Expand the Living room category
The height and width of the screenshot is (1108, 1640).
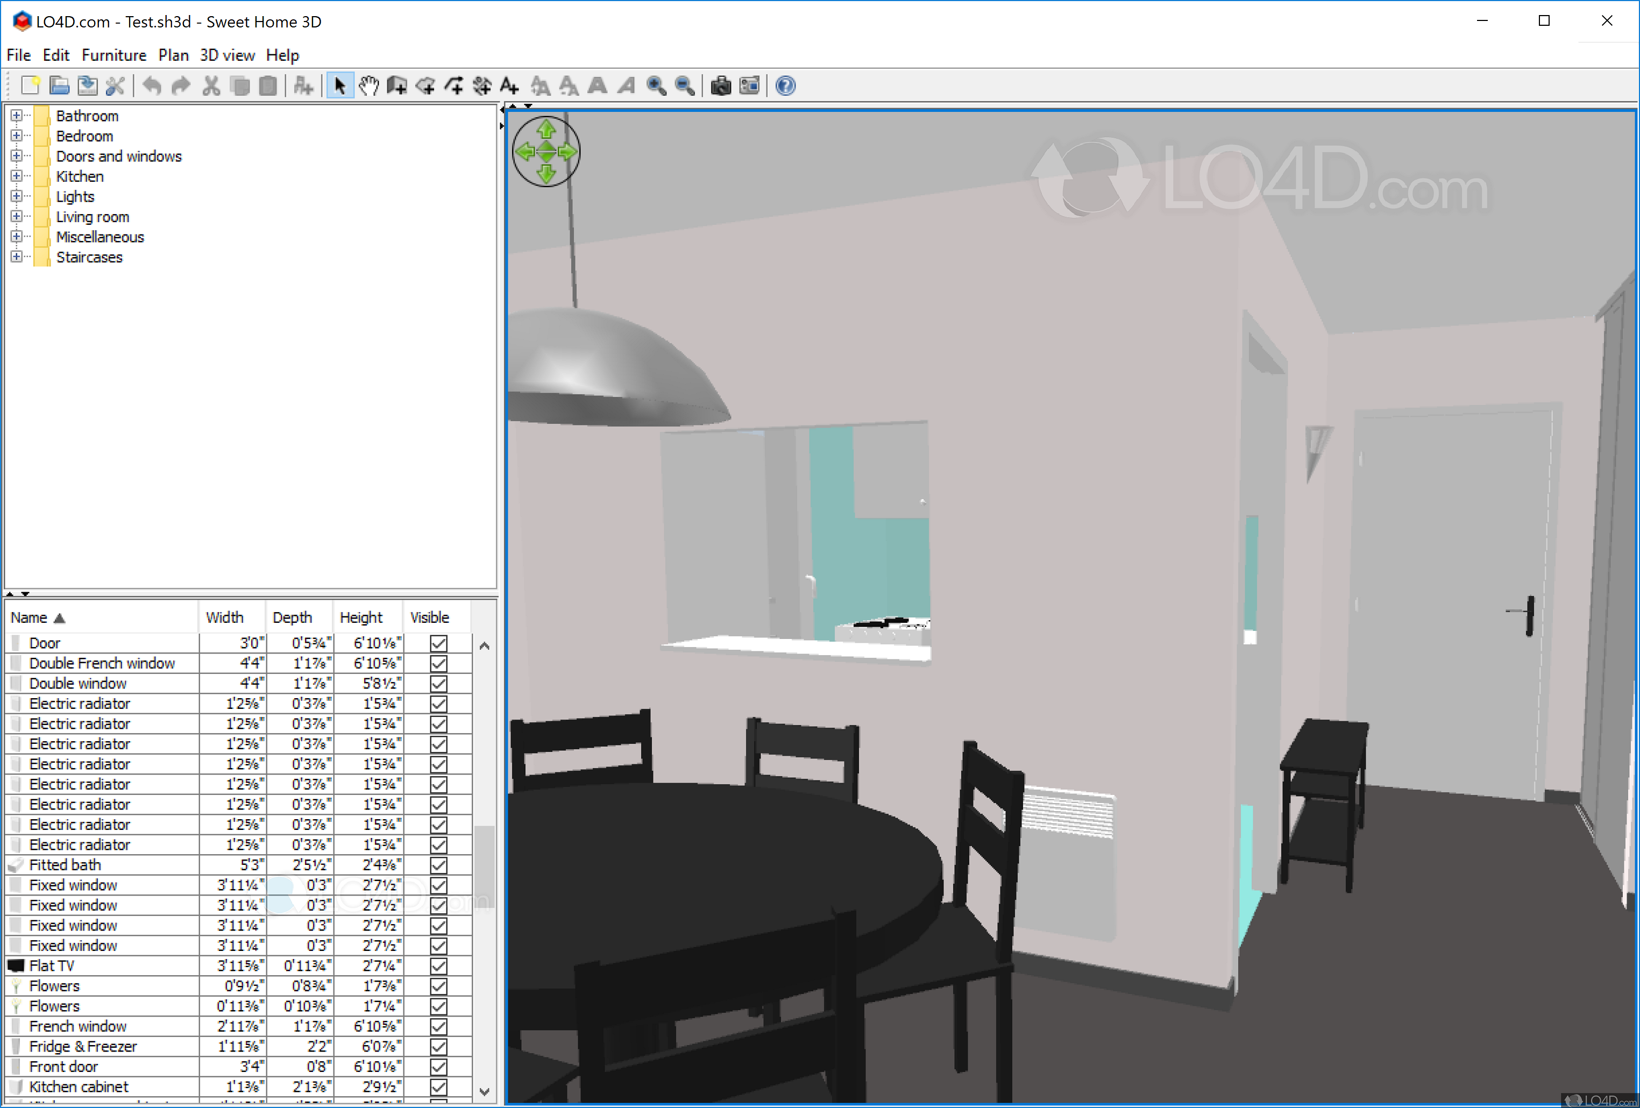[16, 216]
